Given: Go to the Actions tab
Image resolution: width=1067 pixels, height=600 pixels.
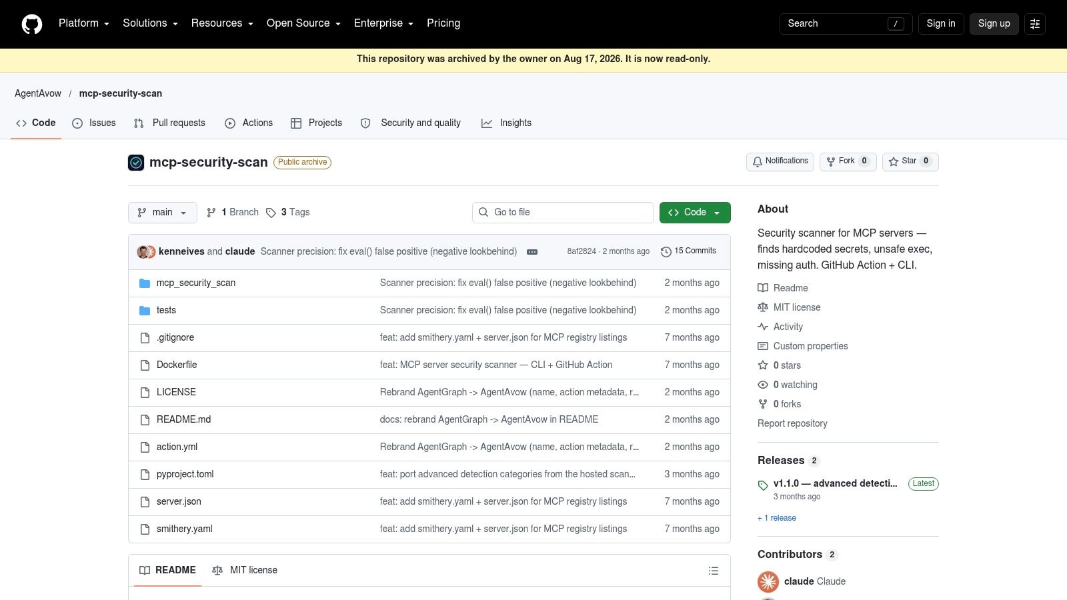Looking at the screenshot, I should pos(249,123).
